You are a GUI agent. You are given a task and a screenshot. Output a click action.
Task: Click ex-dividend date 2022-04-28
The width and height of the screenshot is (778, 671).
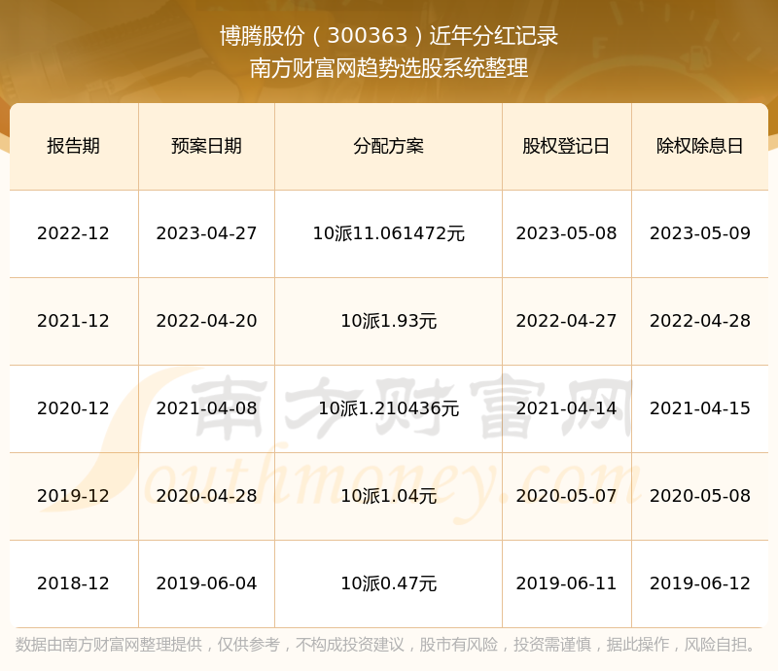tap(699, 321)
